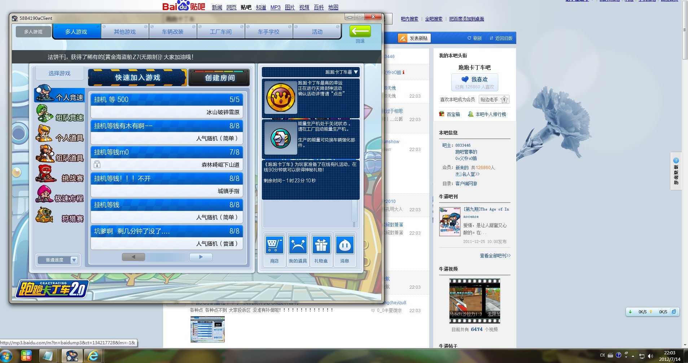This screenshot has width=688, height=363.
Task: Switch to the 车辆改装 tab
Action: click(x=173, y=32)
